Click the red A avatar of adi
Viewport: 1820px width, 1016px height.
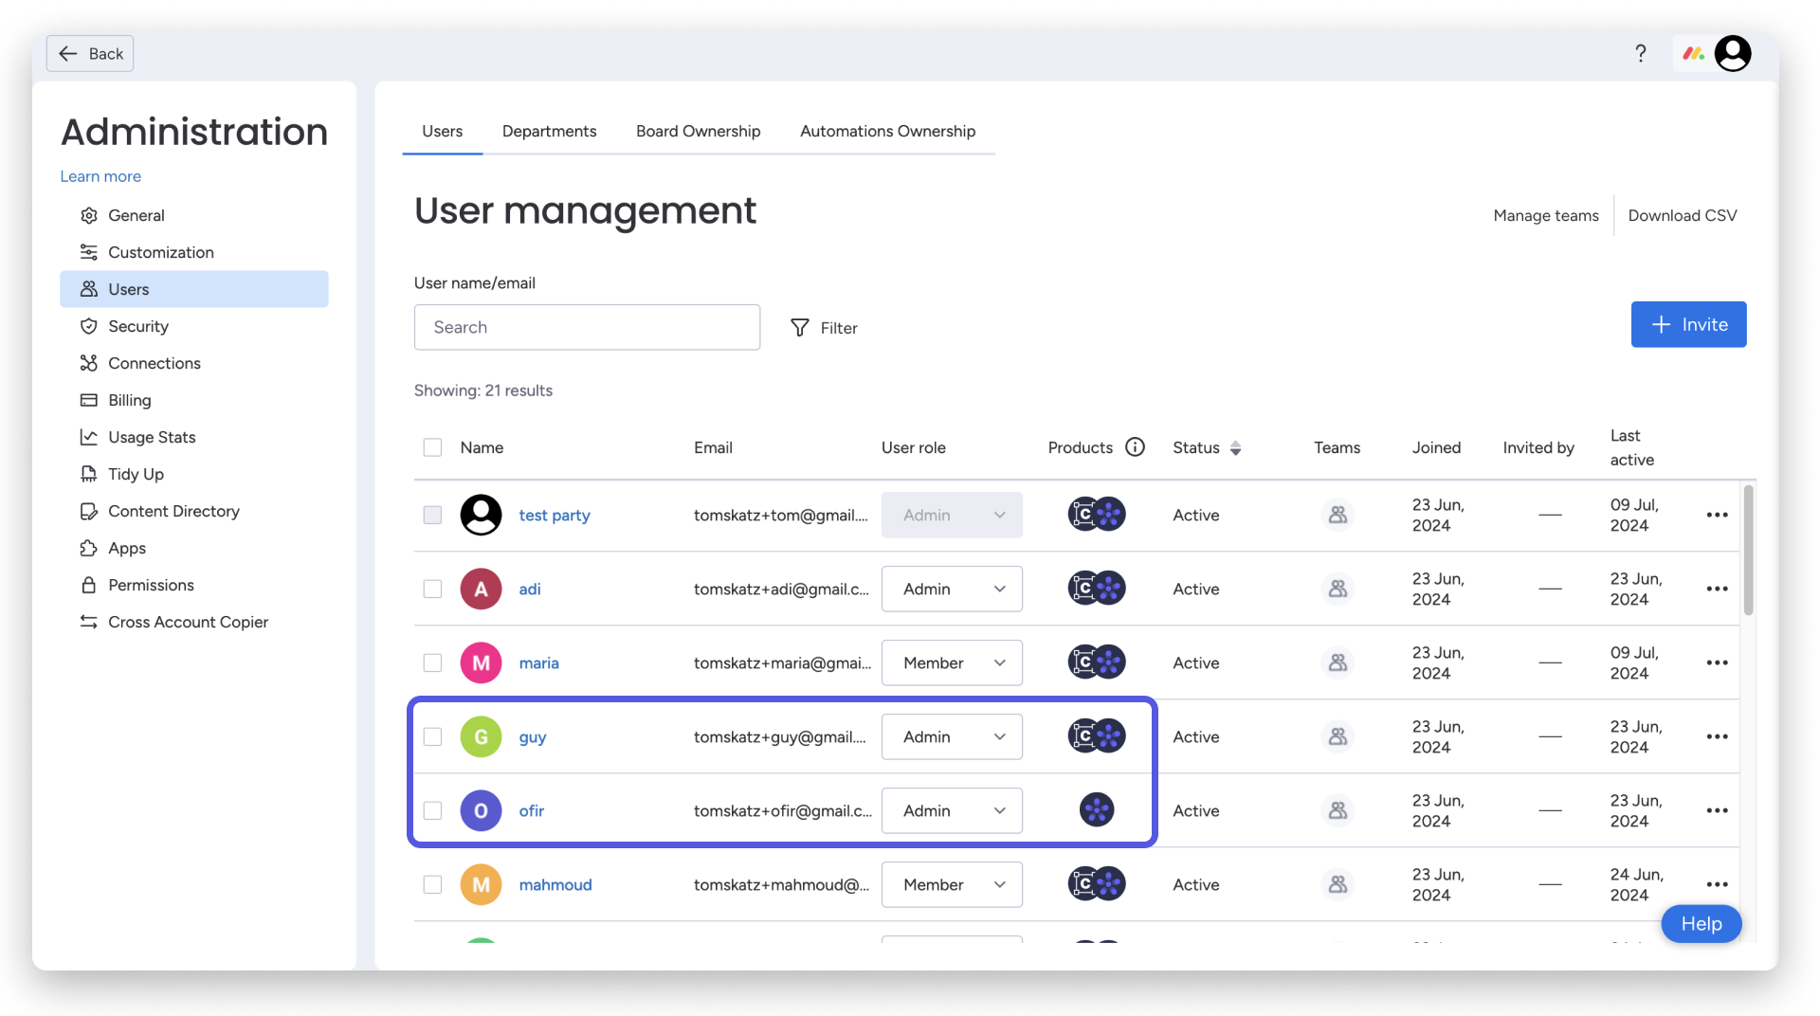[x=481, y=589]
